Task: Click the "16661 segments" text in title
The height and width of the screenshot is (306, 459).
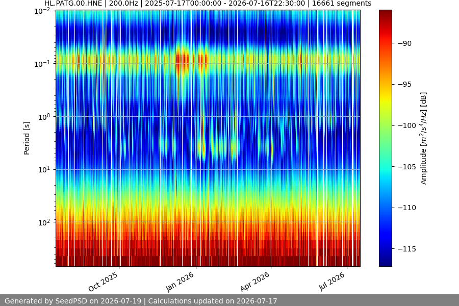Action: point(342,4)
